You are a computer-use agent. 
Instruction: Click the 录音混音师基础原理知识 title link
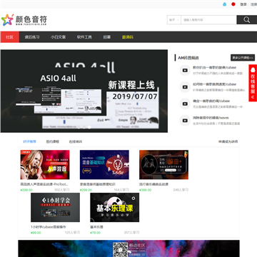coord(98,184)
